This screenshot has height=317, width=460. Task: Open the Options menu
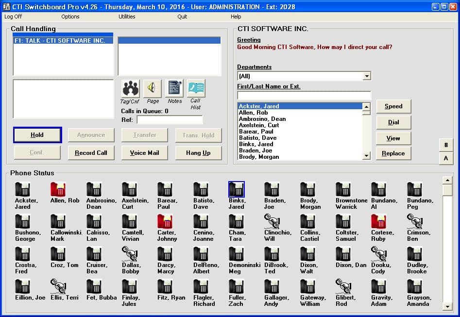(70, 17)
